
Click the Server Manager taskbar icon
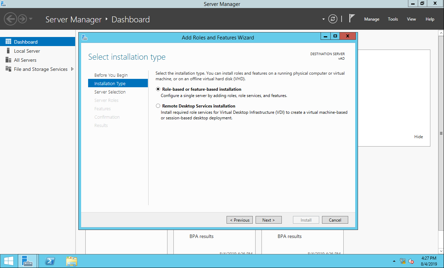[x=27, y=261]
